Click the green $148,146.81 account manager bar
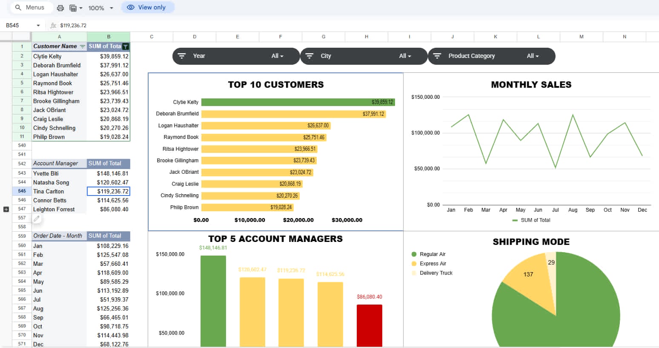The width and height of the screenshot is (659, 348). point(213,302)
